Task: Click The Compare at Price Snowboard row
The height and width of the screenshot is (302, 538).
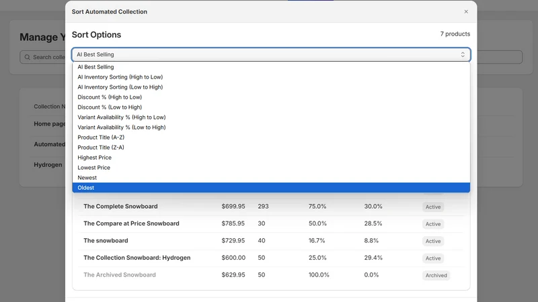Action: [x=271, y=223]
